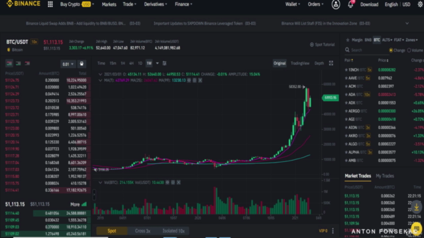The width and height of the screenshot is (424, 238).
Task: Open the Vol indicator settings gear
Action: [168, 182]
